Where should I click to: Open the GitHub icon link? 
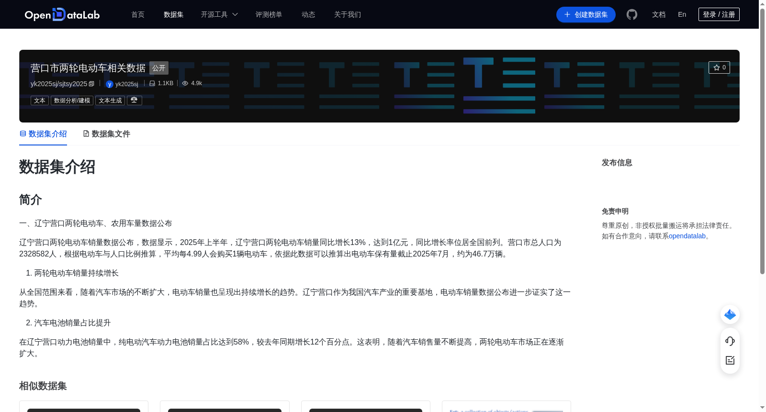point(632,14)
